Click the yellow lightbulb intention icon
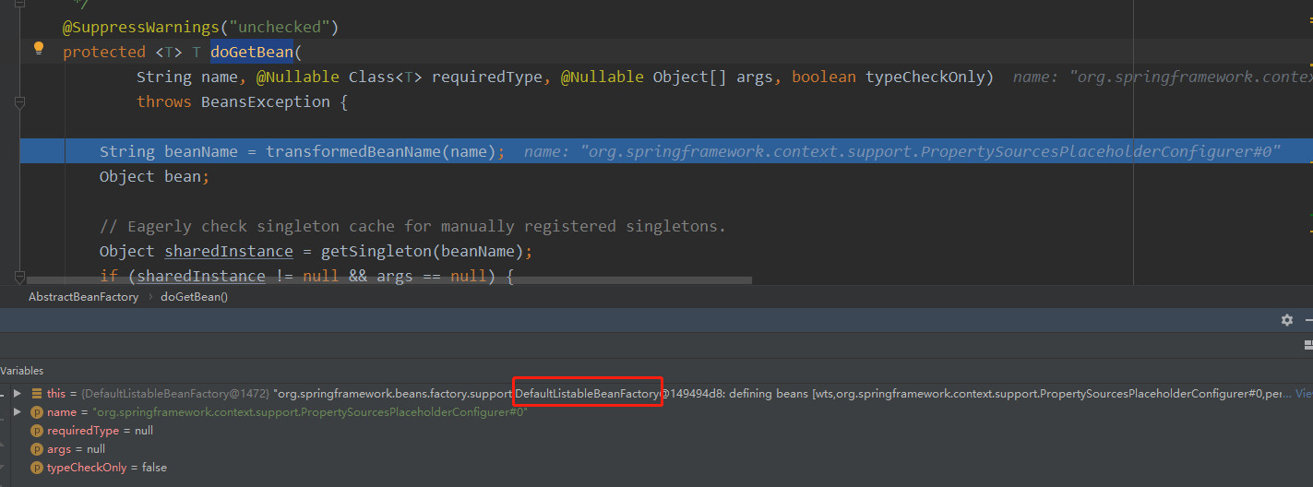Screen dimensions: 1313x487 39,48
